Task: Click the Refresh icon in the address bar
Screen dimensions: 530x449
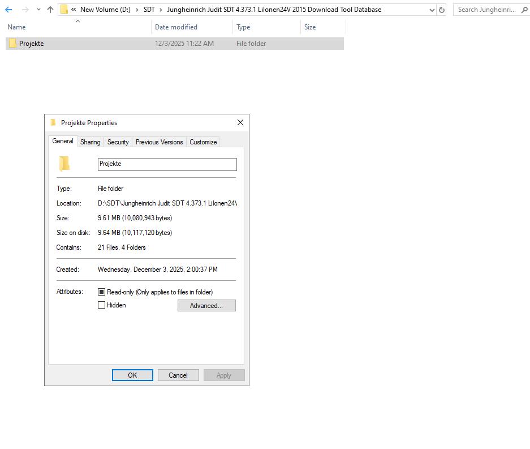Action: (442, 10)
